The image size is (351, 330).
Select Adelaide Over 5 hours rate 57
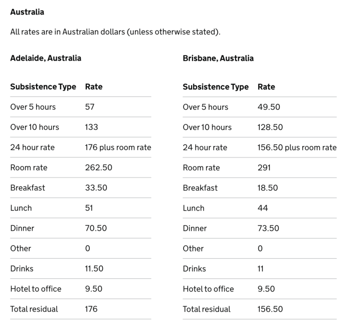[90, 107]
